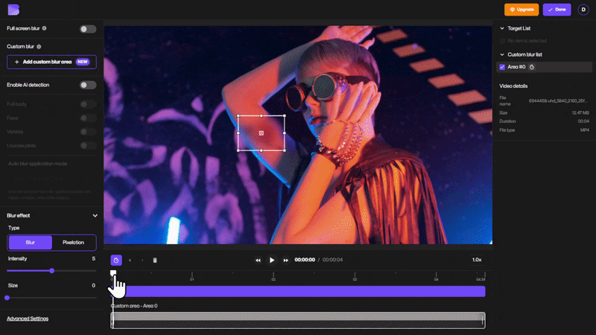Image resolution: width=596 pixels, height=335 pixels.
Task: Click the Auto blur application mode label
Action: coord(38,164)
